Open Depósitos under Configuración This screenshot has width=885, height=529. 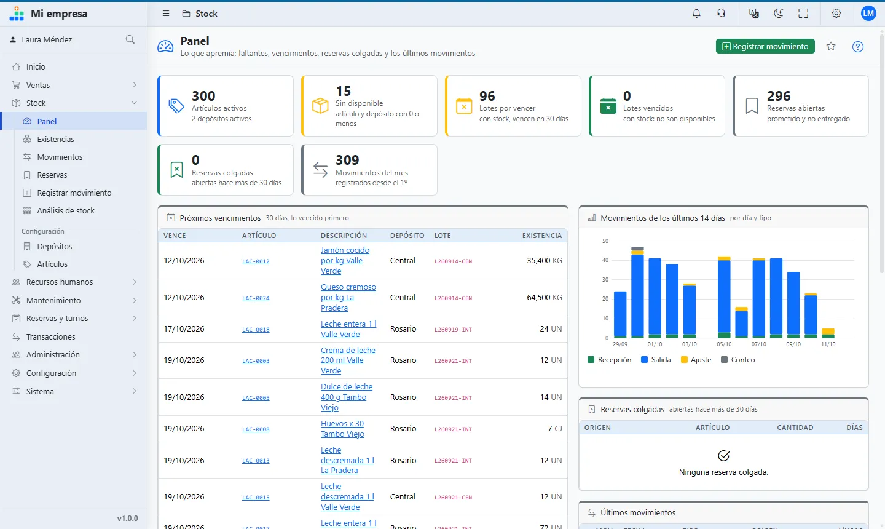55,246
